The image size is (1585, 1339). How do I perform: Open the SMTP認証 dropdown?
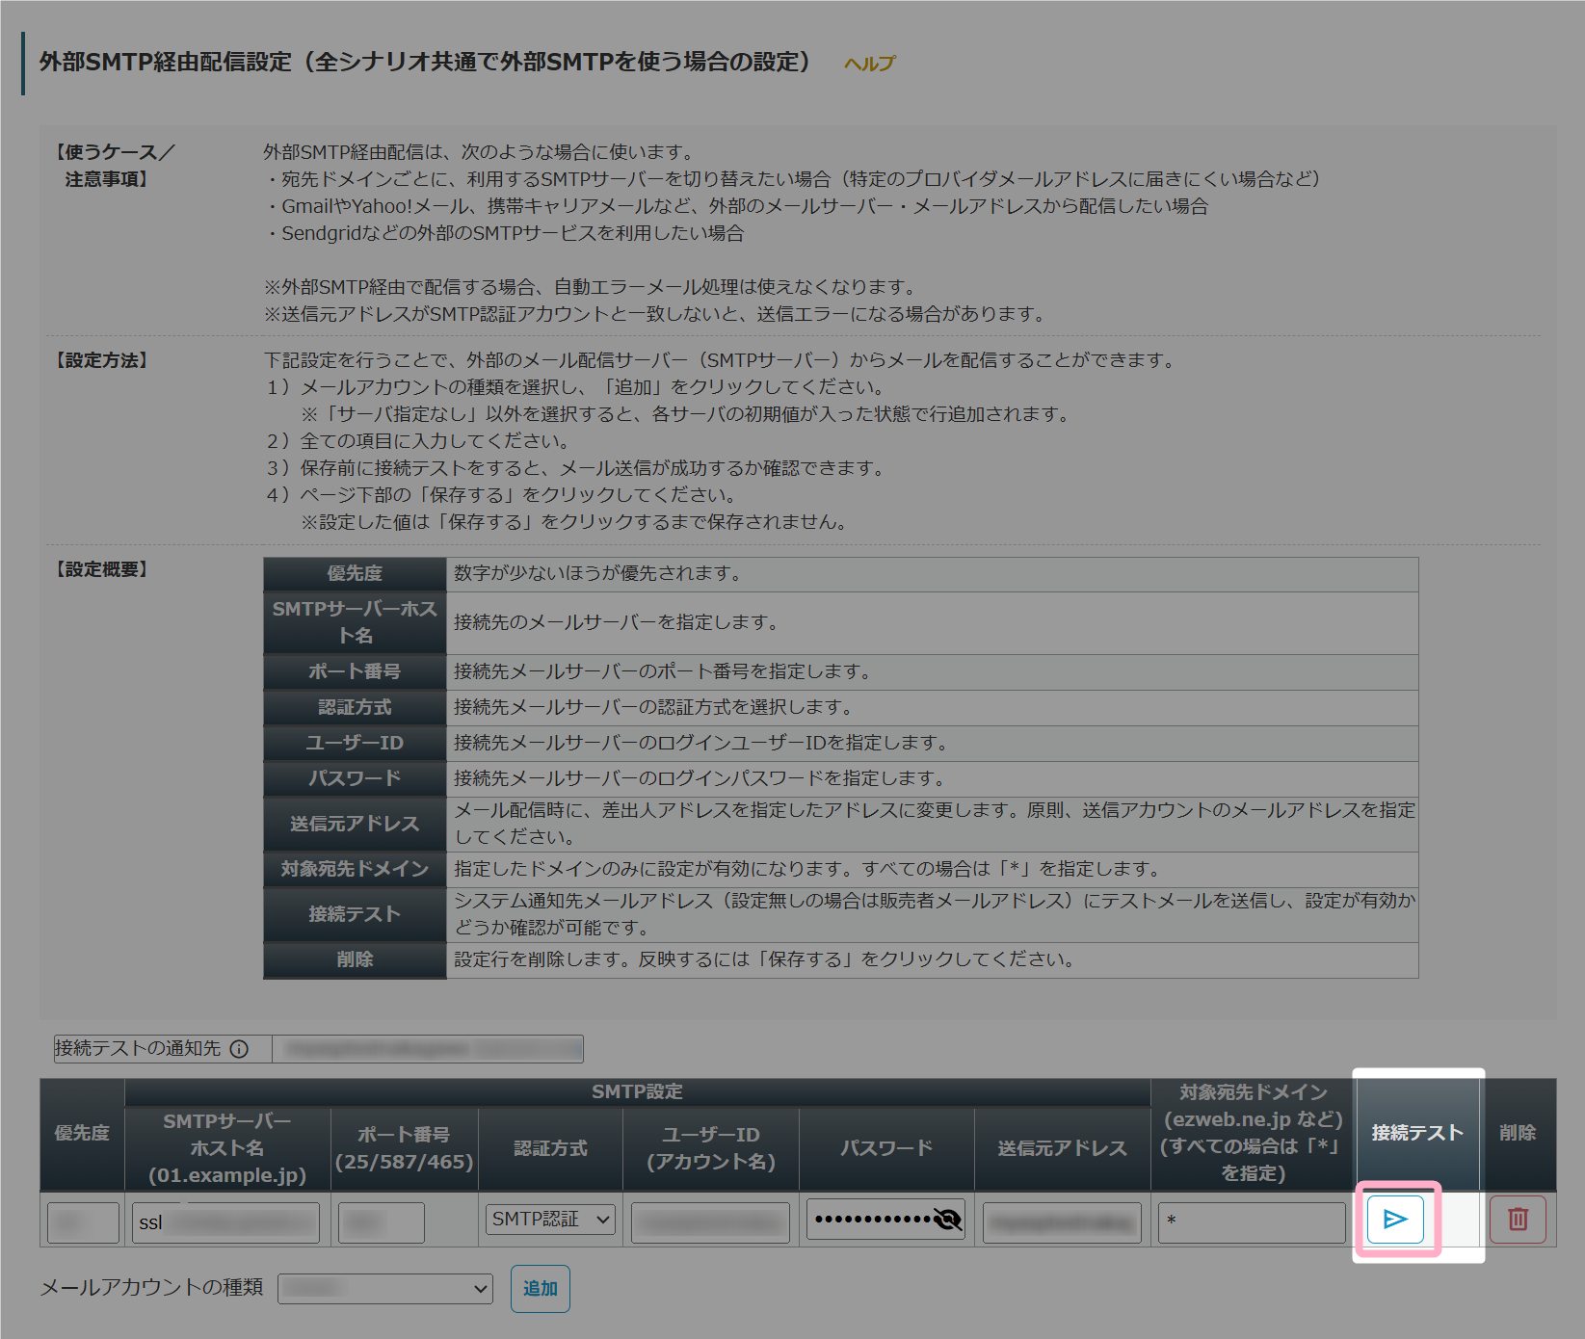550,1220
